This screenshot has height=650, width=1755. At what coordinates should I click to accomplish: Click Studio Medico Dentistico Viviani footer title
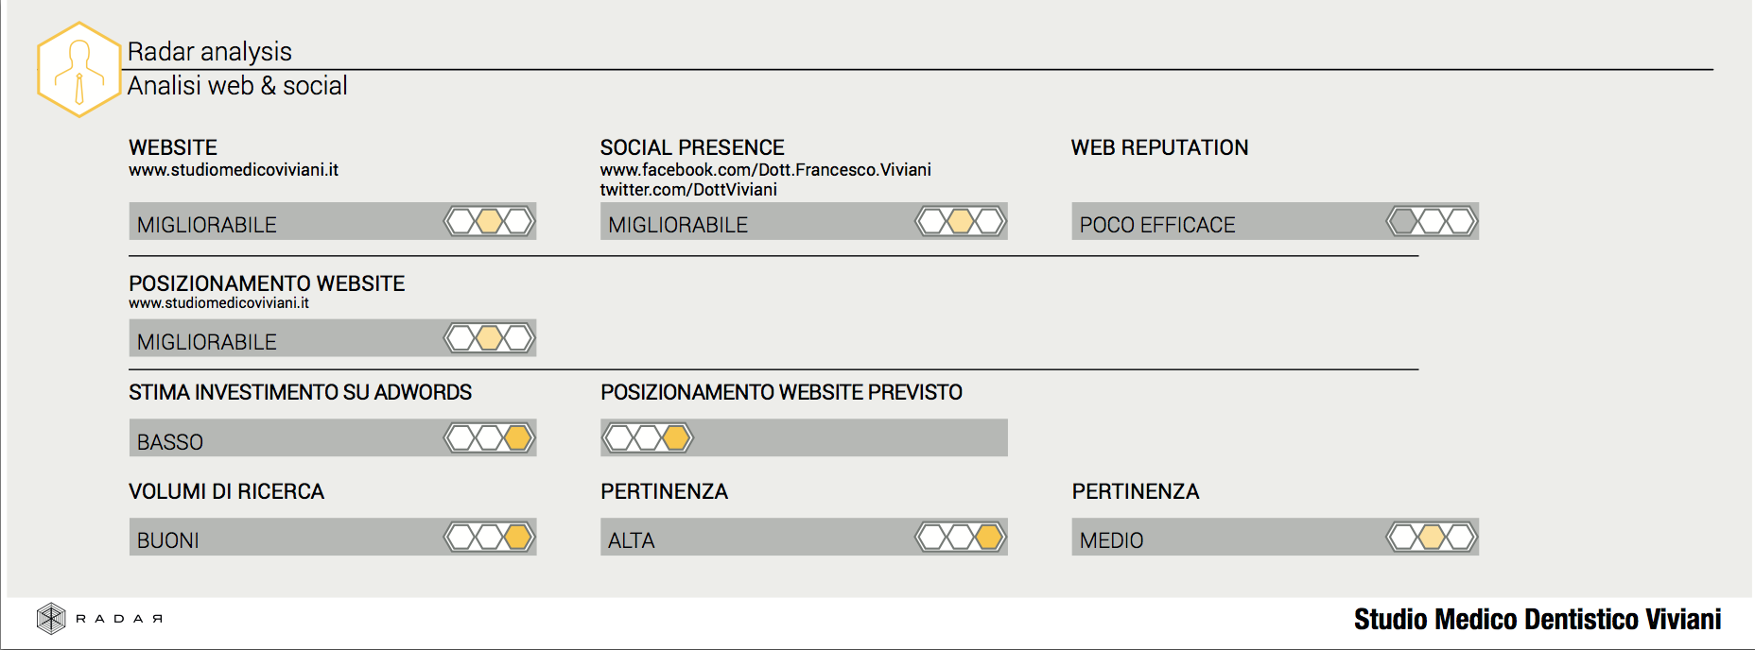pyautogui.click(x=1537, y=620)
